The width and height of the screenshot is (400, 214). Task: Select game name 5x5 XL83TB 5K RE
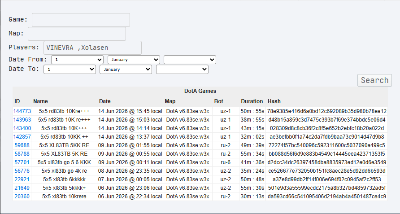point(64,154)
